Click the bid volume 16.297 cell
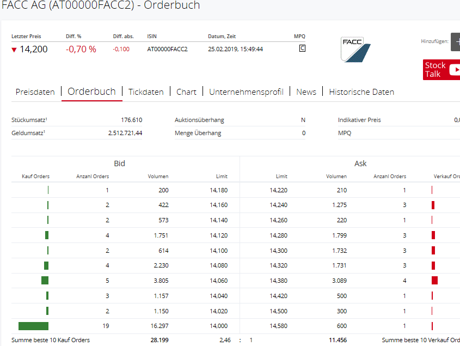The height and width of the screenshot is (346, 460). [158, 326]
